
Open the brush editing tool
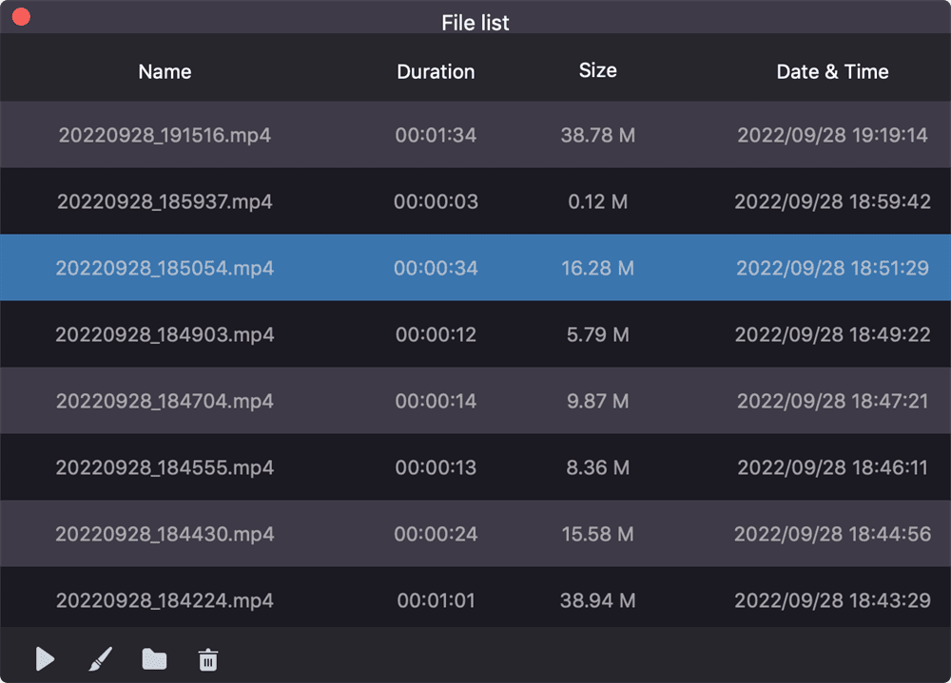[x=99, y=658]
